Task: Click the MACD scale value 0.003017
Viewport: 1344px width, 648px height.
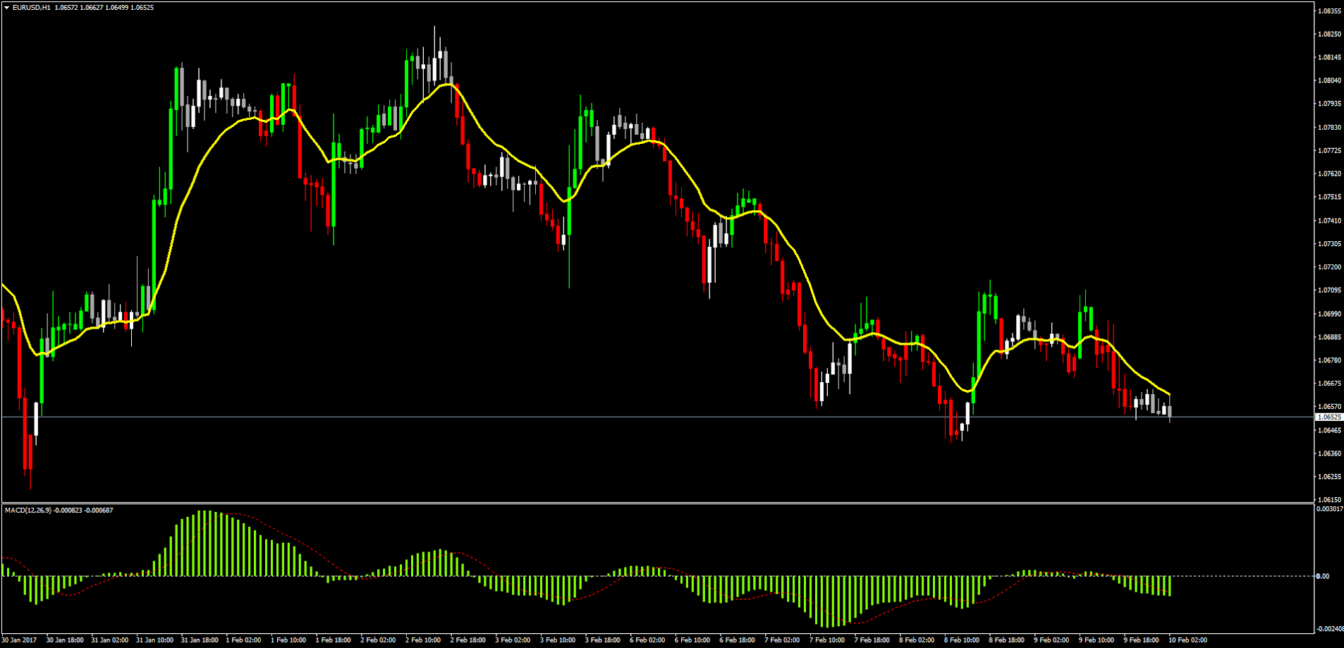Action: tap(1330, 509)
